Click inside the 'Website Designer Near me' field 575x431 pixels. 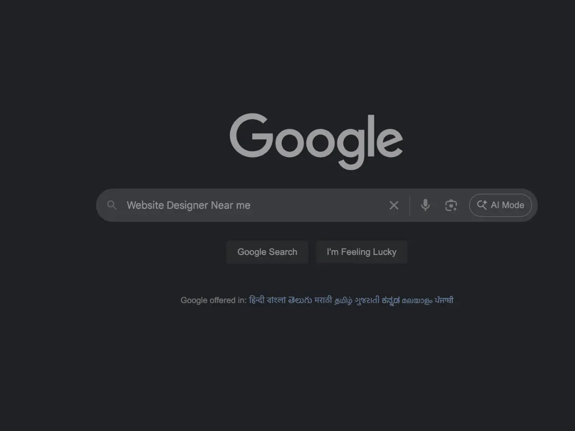(254, 205)
